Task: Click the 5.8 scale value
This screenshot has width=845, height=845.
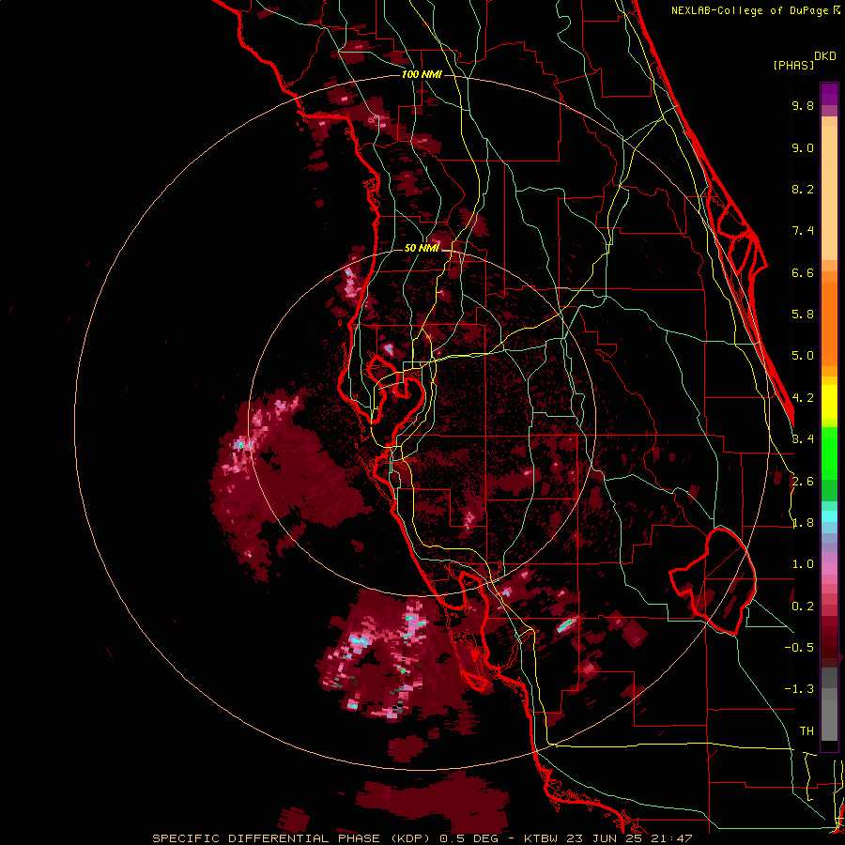Action: point(803,315)
